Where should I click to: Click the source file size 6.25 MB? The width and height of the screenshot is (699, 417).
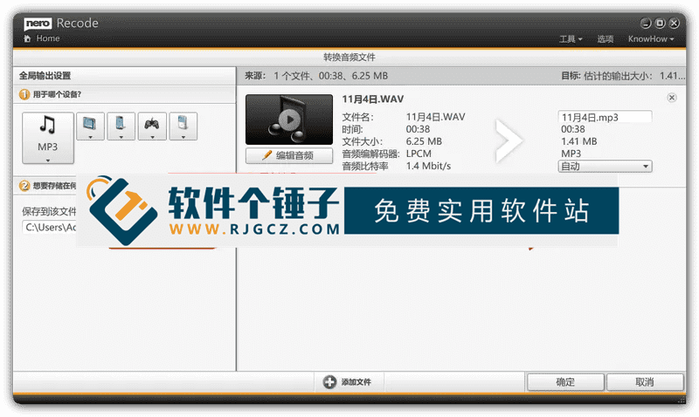click(424, 141)
